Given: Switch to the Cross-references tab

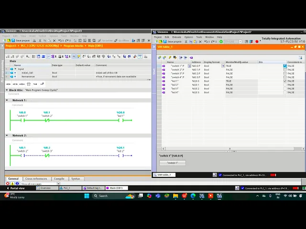Looking at the screenshot, I should (36, 178).
